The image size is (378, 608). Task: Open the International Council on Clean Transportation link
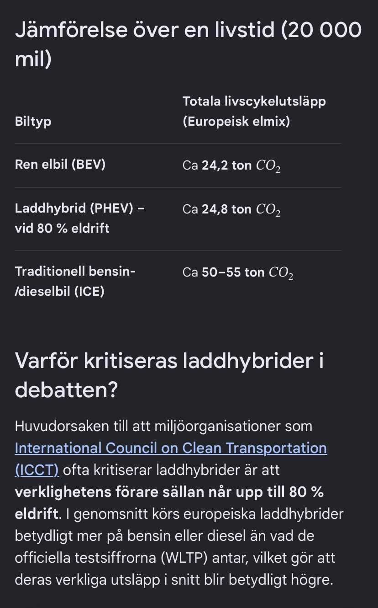click(x=171, y=448)
